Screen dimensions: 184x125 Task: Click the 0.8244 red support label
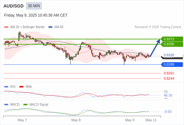pos(169,78)
